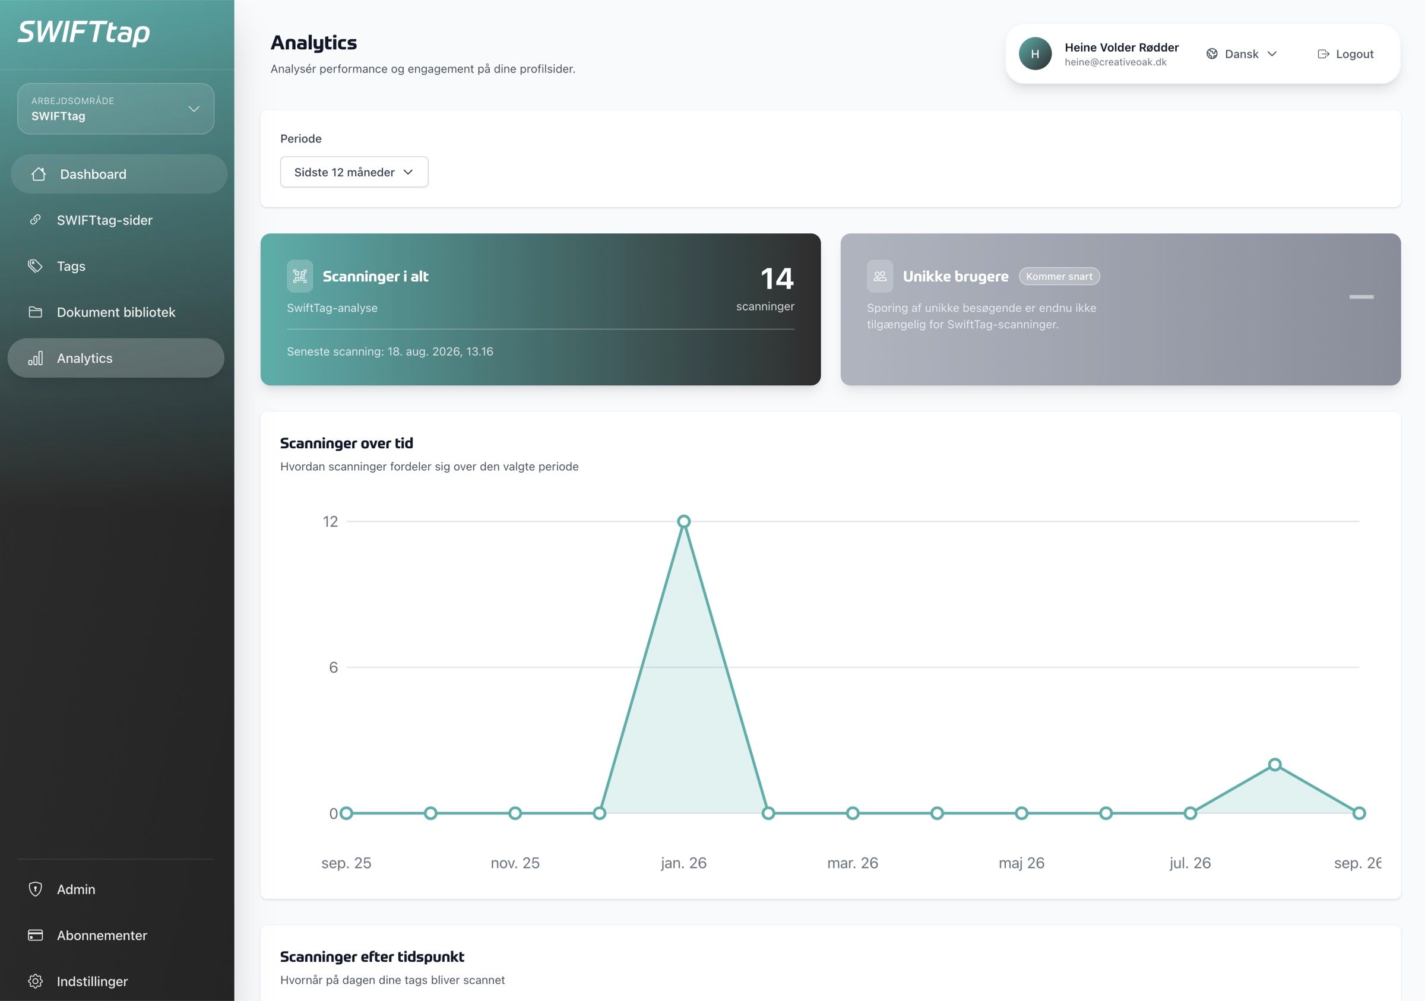This screenshot has height=1001, width=1425.
Task: Click the users icon in Unikke brugere
Action: 880,275
